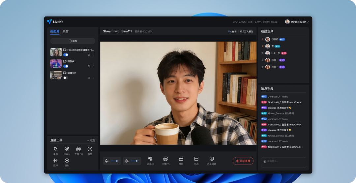
Task: Click the 内存: 3.75% memory stat
Action: click(x=255, y=22)
